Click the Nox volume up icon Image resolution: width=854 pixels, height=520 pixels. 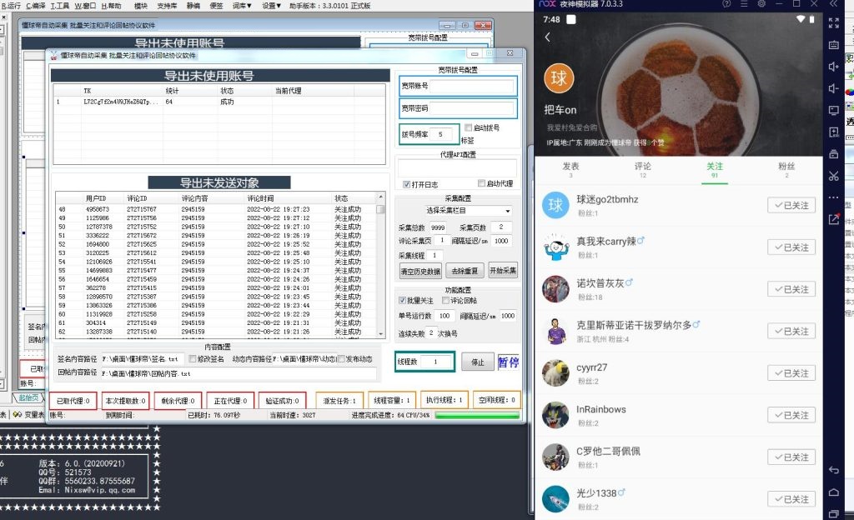(x=834, y=67)
